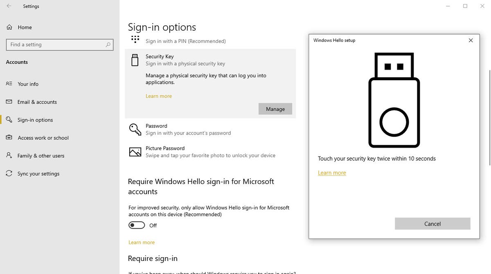Click Learn more in Windows Hello setup dialog

(332, 173)
